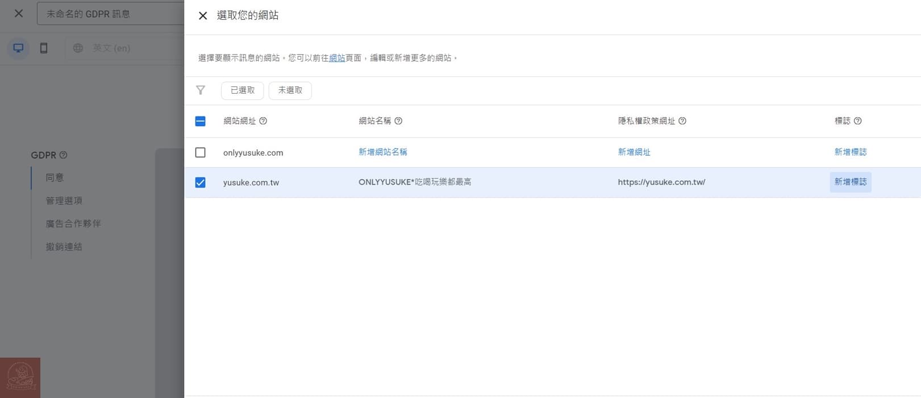This screenshot has height=398, width=921.
Task: Click the 標誌 column header
Action: point(843,121)
